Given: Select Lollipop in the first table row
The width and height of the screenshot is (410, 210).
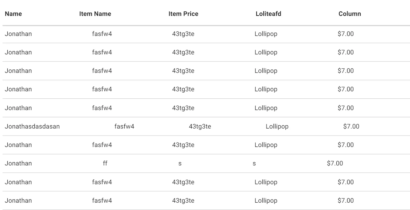Looking at the screenshot, I should pos(266,33).
